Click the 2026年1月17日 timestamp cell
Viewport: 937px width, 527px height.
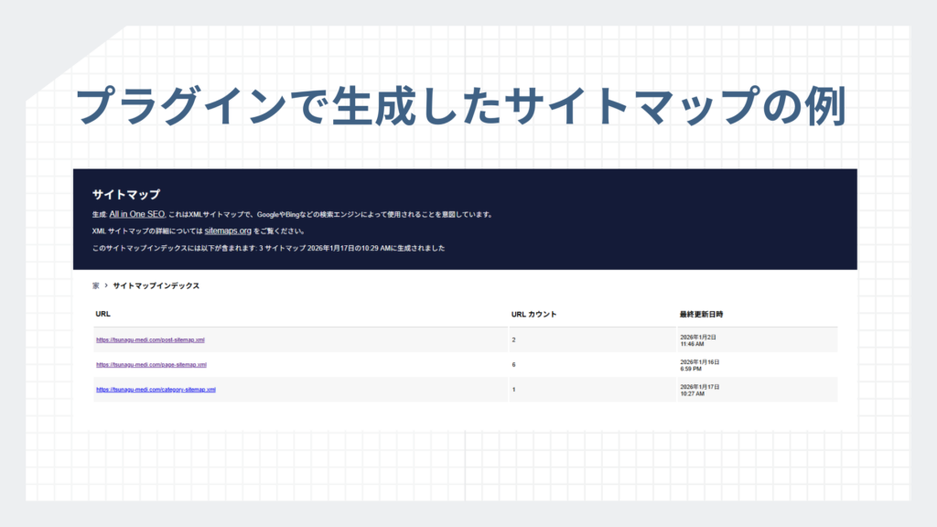pyautogui.click(x=701, y=389)
